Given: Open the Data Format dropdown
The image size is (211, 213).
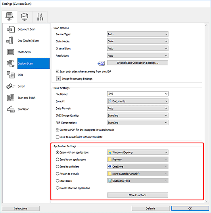Looking at the screenshot, I should [138, 108].
